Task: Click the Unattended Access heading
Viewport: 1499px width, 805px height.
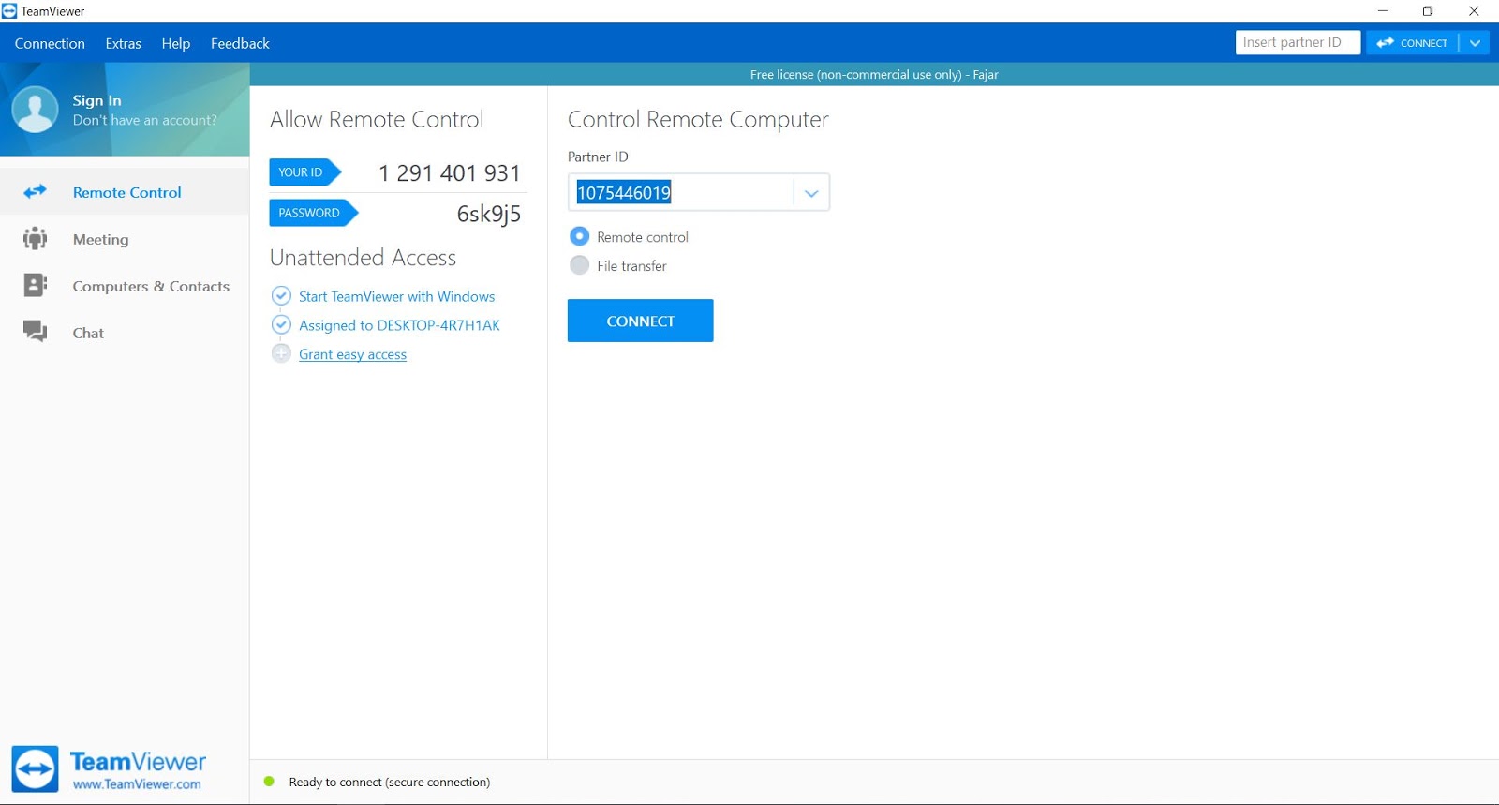Action: pyautogui.click(x=363, y=258)
